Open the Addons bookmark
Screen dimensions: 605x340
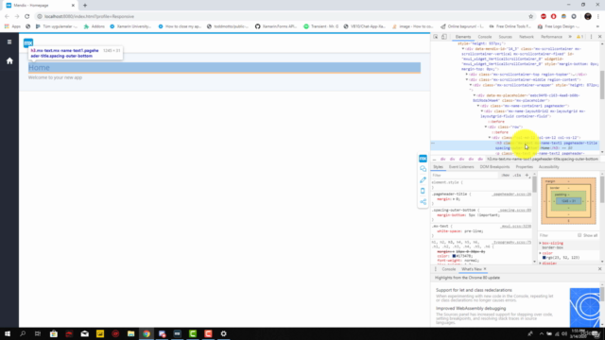click(x=95, y=26)
